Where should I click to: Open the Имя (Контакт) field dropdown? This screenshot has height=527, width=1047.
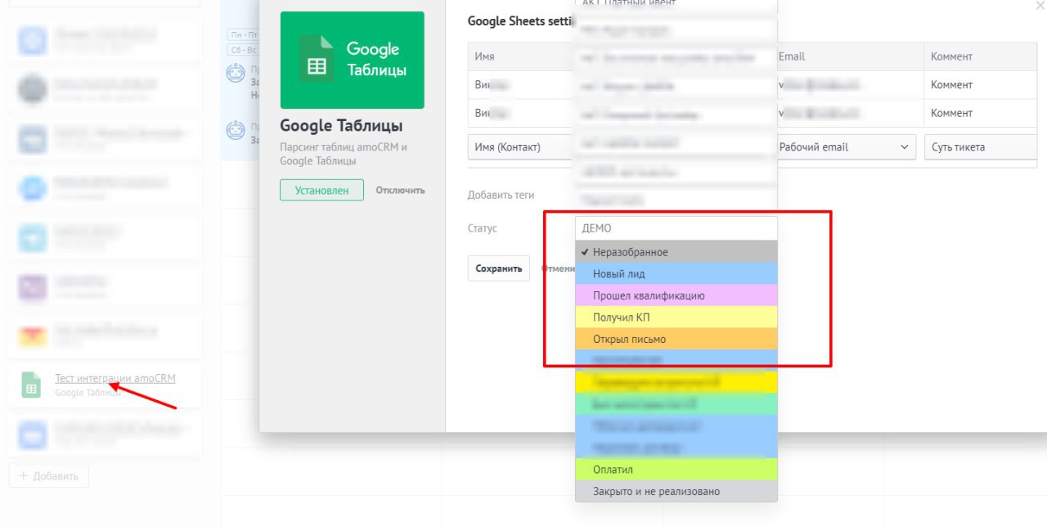point(521,147)
